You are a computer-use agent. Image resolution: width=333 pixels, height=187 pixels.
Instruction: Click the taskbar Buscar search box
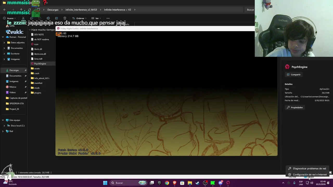pos(129,183)
